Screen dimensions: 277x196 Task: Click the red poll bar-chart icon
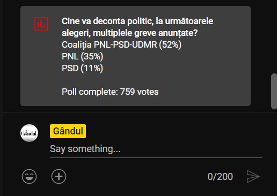(x=41, y=24)
